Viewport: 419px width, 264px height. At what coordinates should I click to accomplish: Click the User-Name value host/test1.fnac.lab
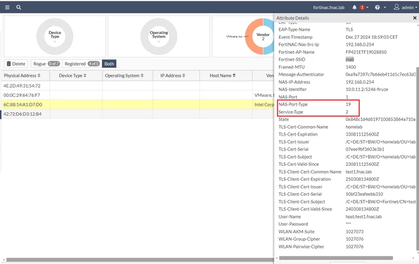[x=364, y=217]
